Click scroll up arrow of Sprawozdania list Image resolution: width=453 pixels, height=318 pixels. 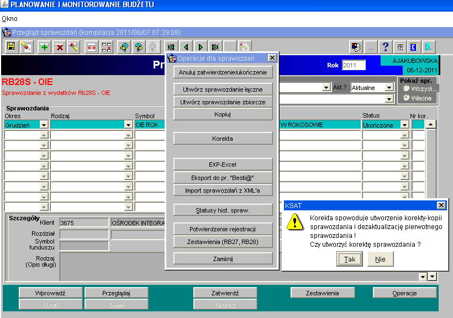tap(431, 124)
